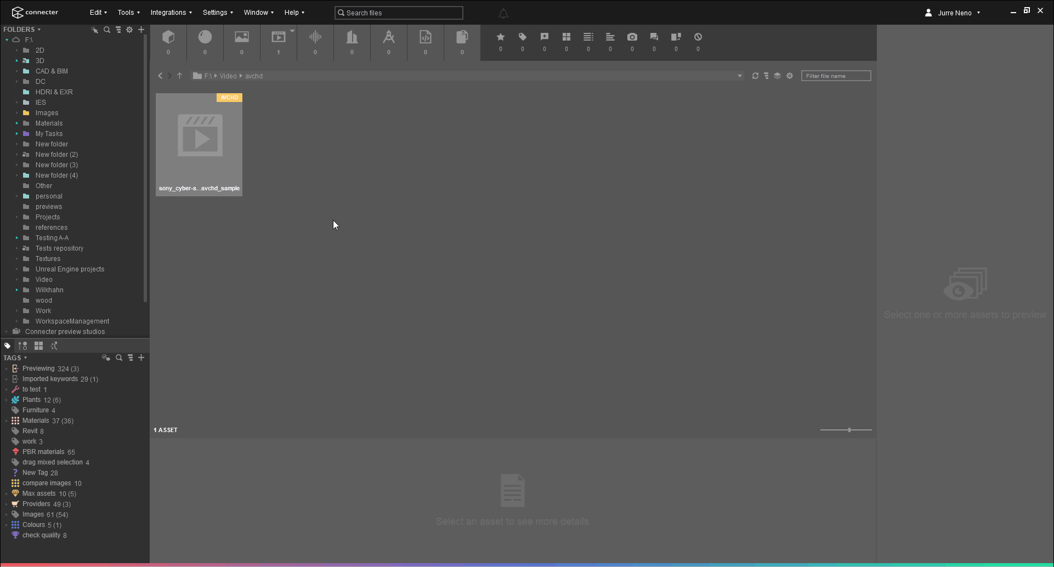Open the Tools menu

click(127, 12)
